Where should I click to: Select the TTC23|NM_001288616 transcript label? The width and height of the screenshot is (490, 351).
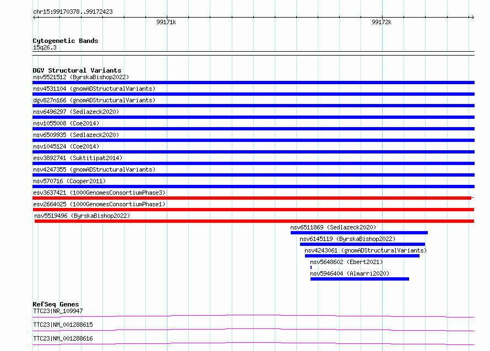pos(63,338)
